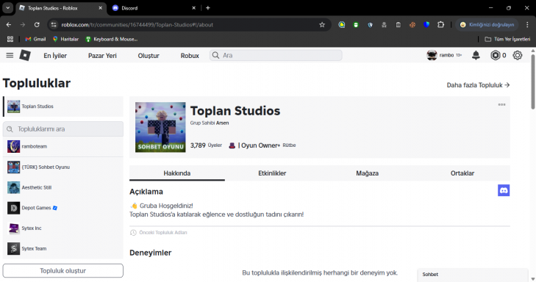Screen dimensions: 536x282
Task: Bookmark this page with the star icon
Action: pos(322,24)
